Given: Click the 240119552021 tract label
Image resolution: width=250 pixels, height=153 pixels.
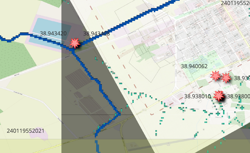Looking at the screenshot, I should tap(26, 131).
